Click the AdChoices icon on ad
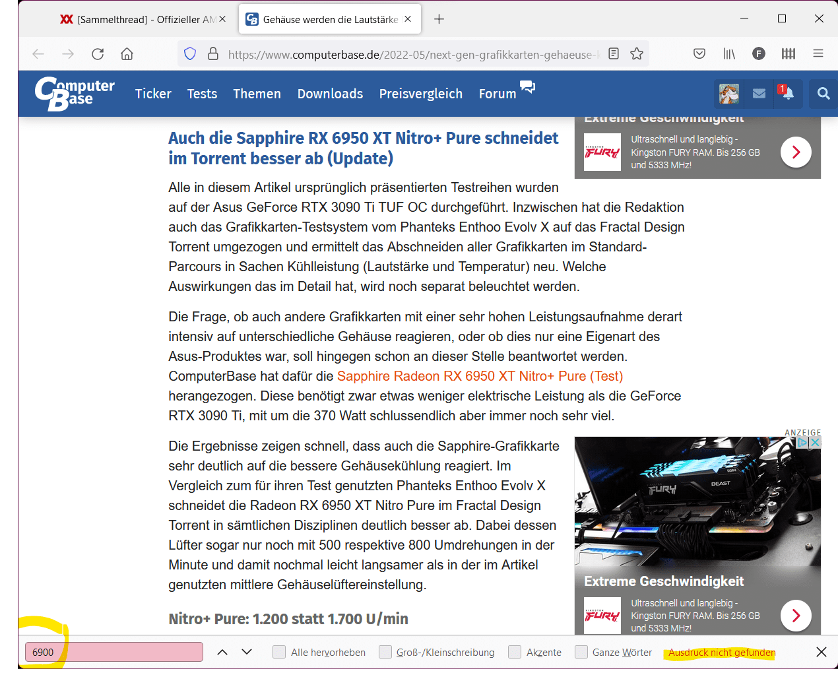The width and height of the screenshot is (838, 675). [803, 443]
